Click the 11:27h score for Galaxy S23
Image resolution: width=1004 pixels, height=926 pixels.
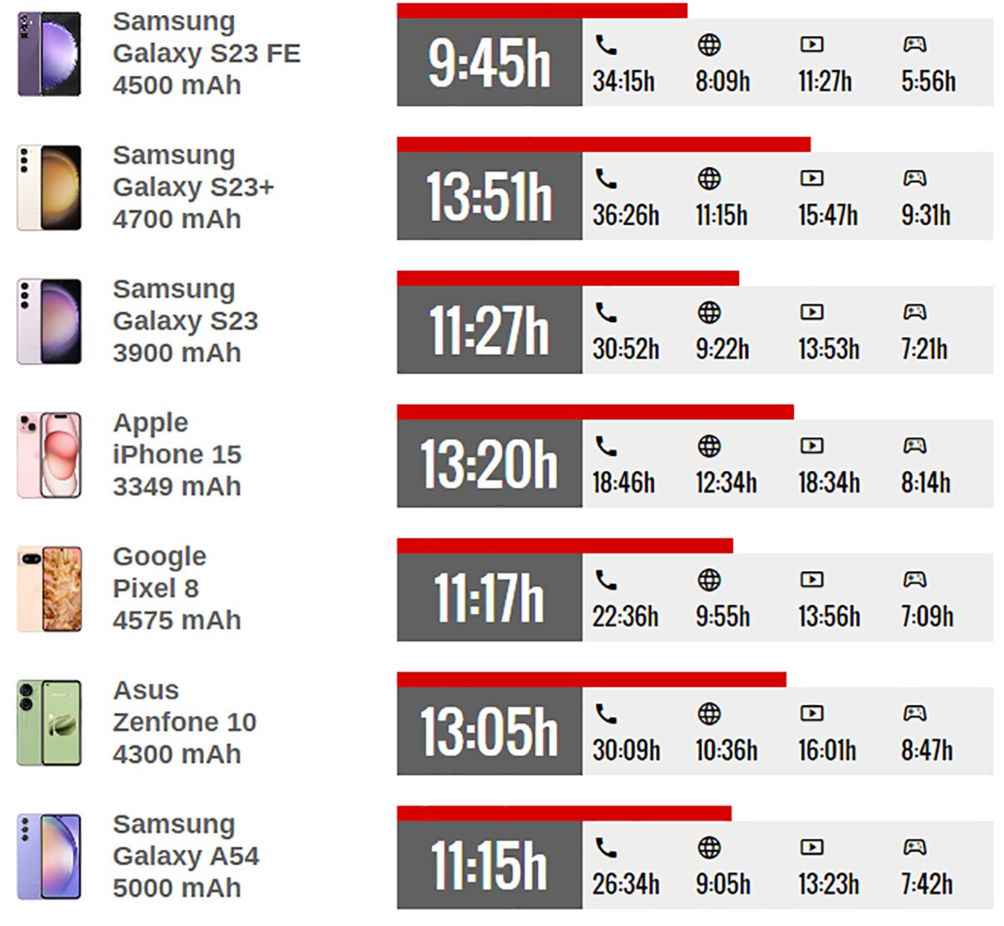coord(489,330)
